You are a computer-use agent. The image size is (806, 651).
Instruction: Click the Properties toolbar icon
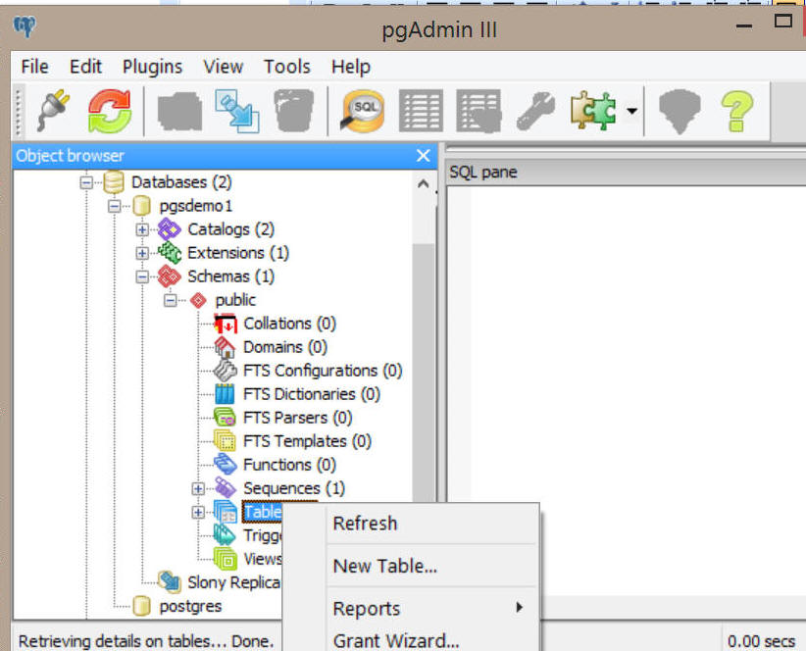pyautogui.click(x=179, y=111)
